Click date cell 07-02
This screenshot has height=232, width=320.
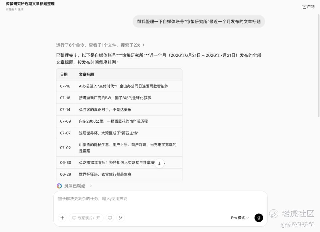[x=65, y=148]
